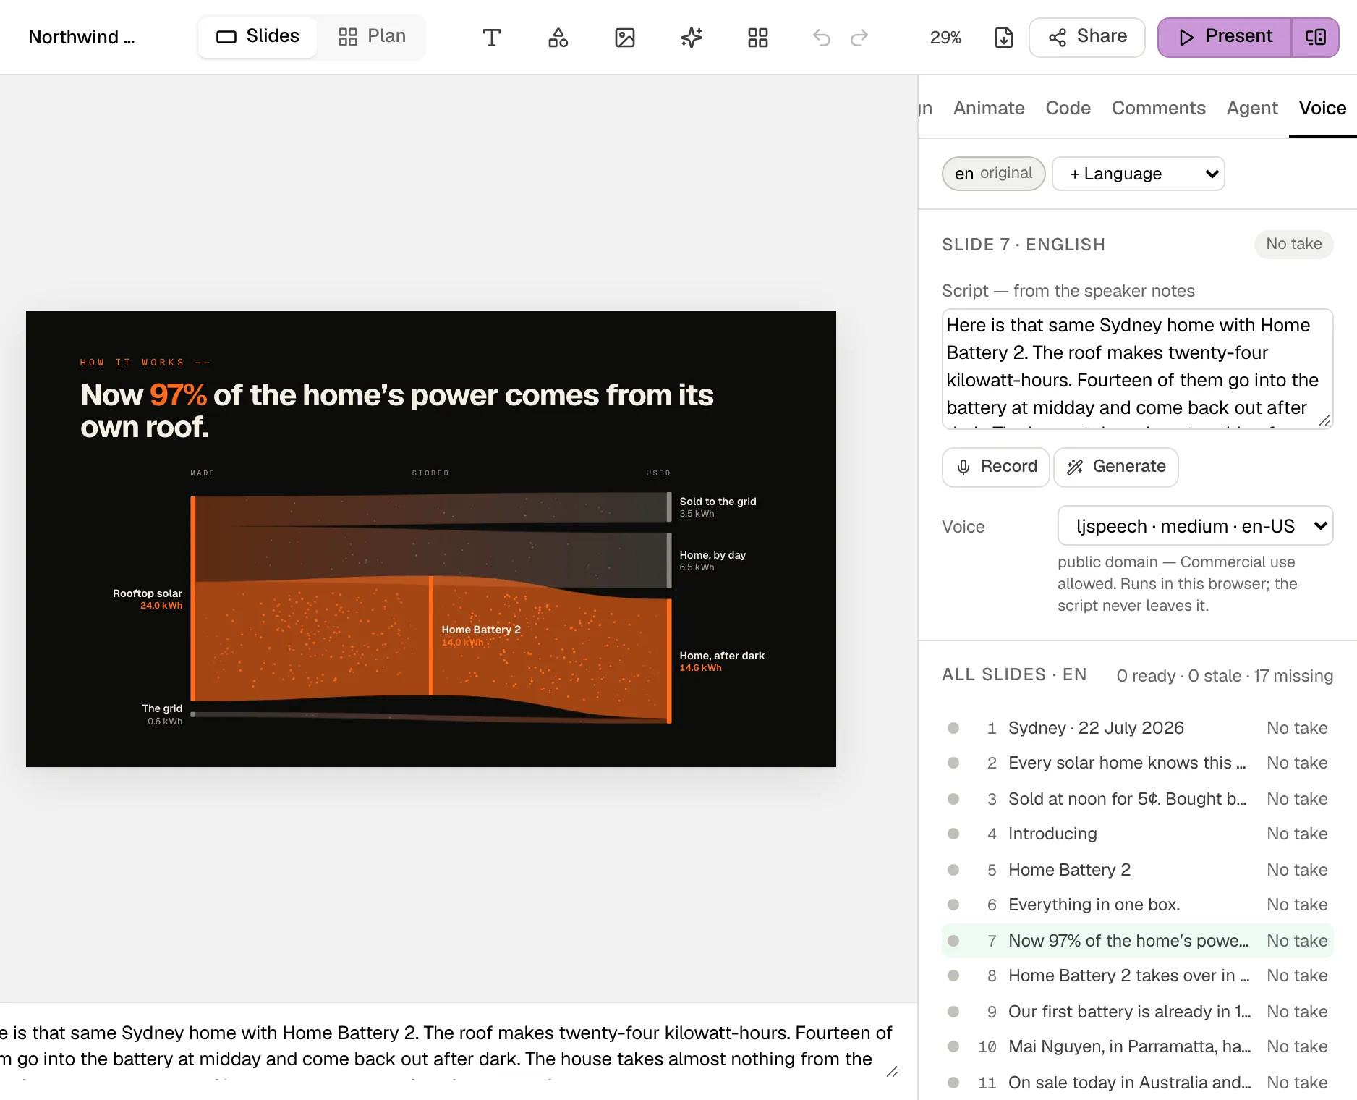This screenshot has height=1100, width=1357.
Task: Open the Agent tab
Action: point(1252,108)
